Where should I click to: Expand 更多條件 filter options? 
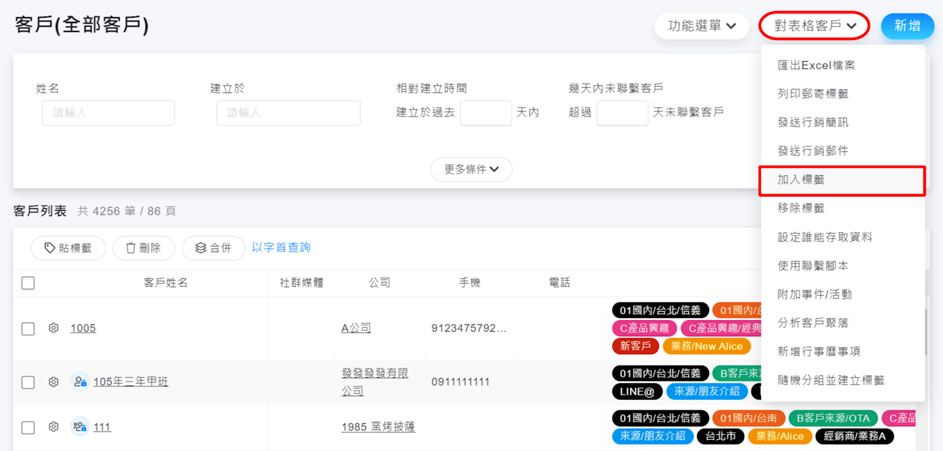pos(471,170)
